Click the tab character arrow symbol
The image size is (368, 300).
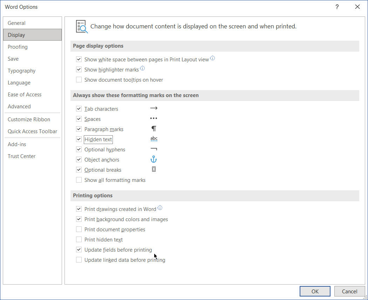(154, 109)
